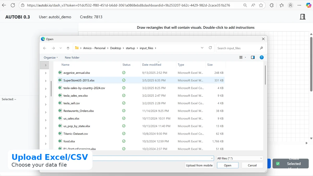This screenshot has width=313, height=176.
Task: Open the dialog help question icon
Action: pos(262,57)
